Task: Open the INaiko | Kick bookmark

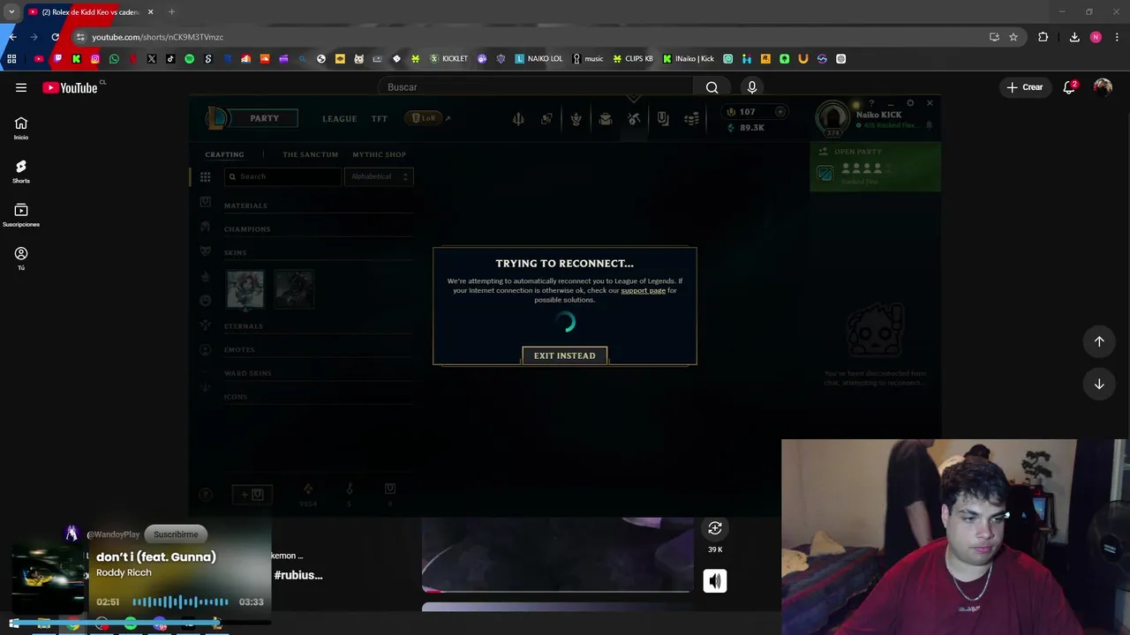Action: (689, 59)
